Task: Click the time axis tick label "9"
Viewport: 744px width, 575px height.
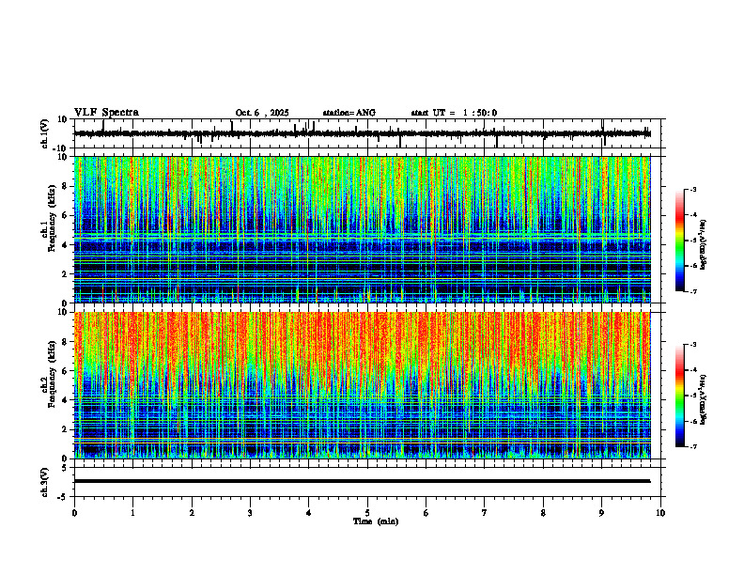Action: [601, 513]
